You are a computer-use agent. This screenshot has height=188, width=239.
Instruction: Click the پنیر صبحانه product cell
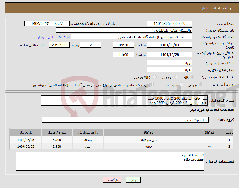[x=149, y=140]
